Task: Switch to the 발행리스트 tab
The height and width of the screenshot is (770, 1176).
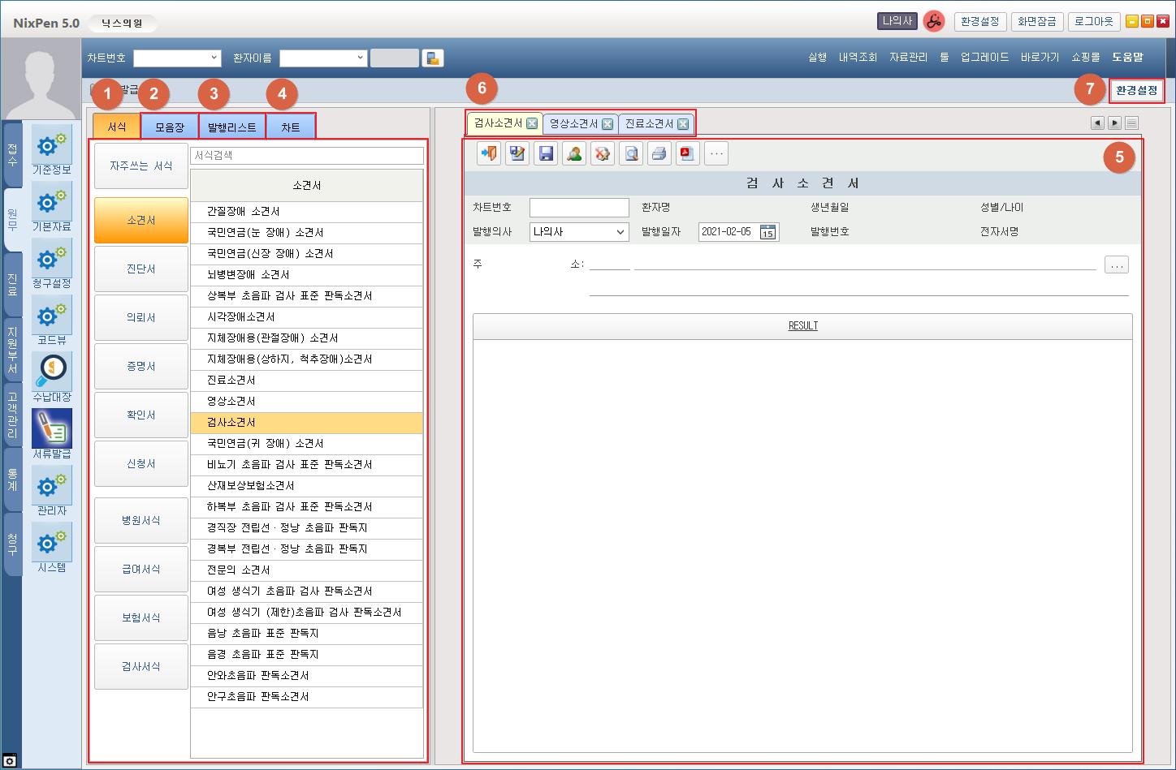Action: [231, 127]
